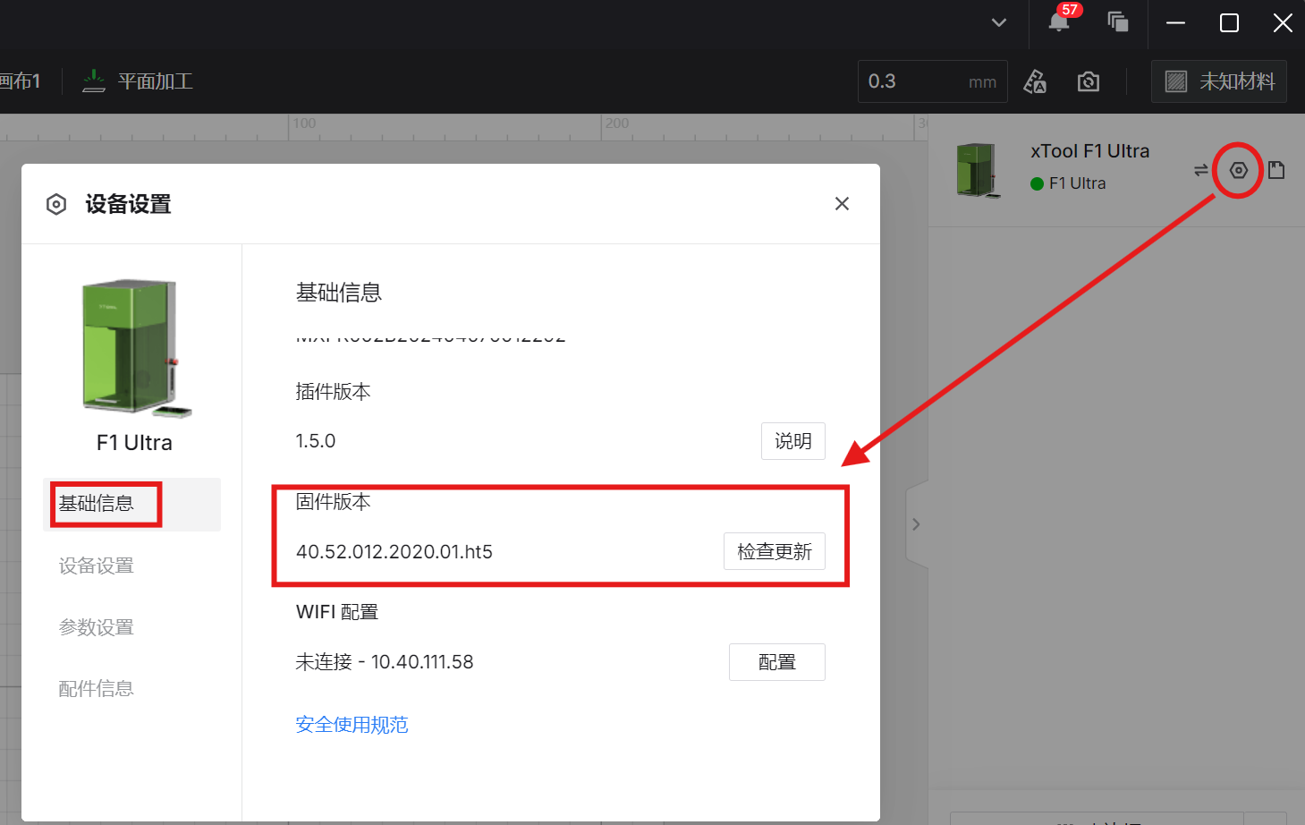The image size is (1305, 825).
Task: Expand the top bar dropdown chevron
Action: point(999,22)
